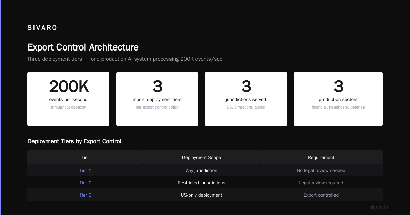The height and width of the screenshot is (215, 410).
Task: Click the Requirement column header
Action: coord(321,157)
